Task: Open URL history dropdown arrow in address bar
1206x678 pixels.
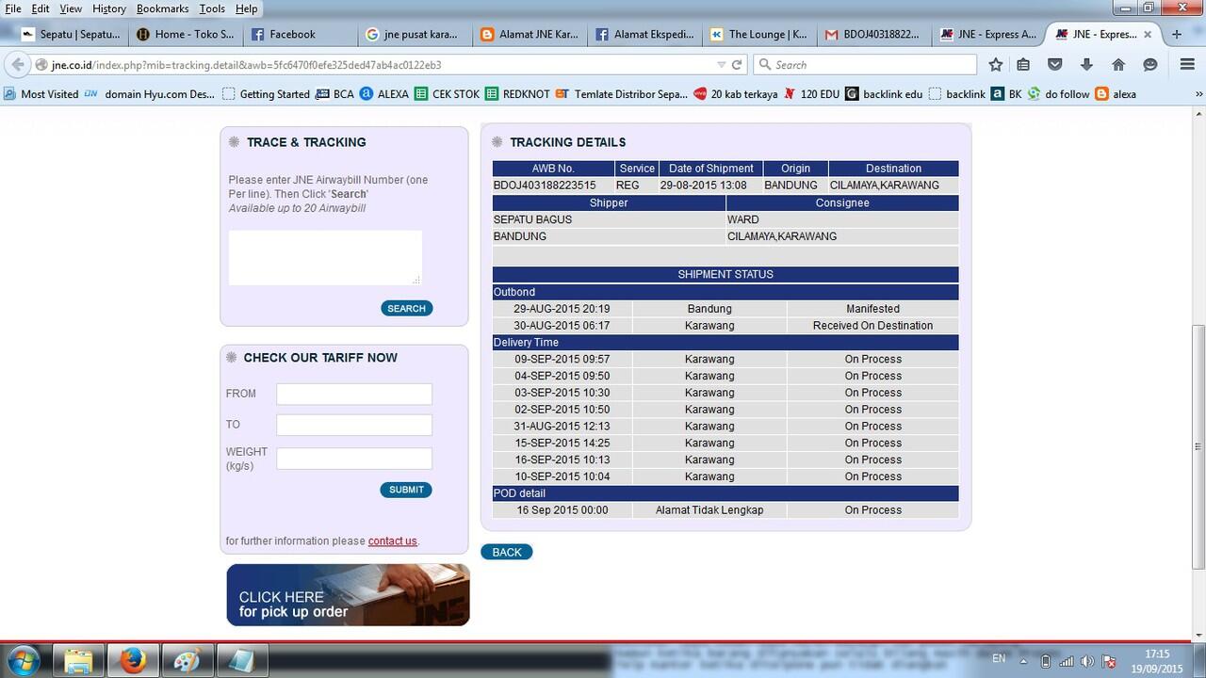Action: pyautogui.click(x=721, y=65)
